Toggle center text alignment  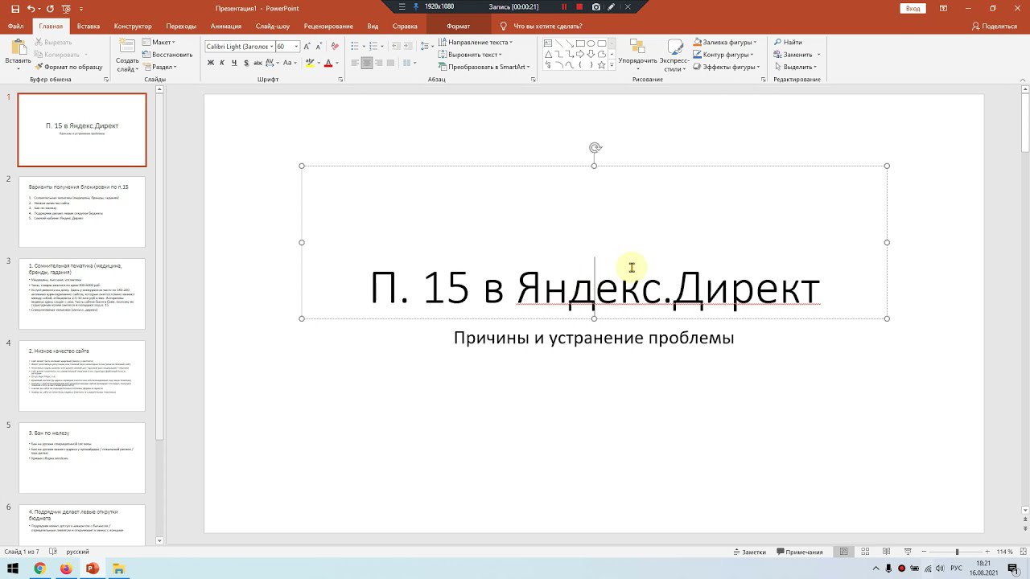click(367, 63)
